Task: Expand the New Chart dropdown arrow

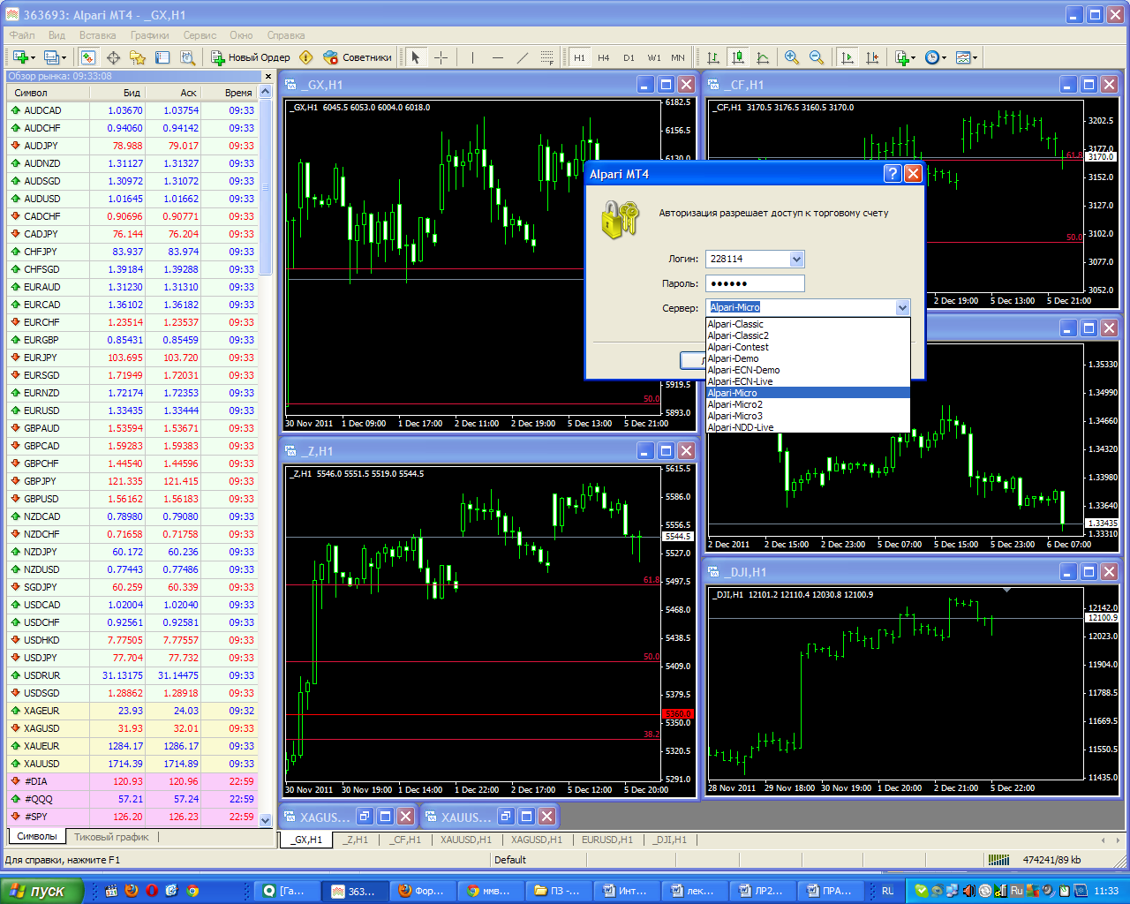Action: coord(33,58)
